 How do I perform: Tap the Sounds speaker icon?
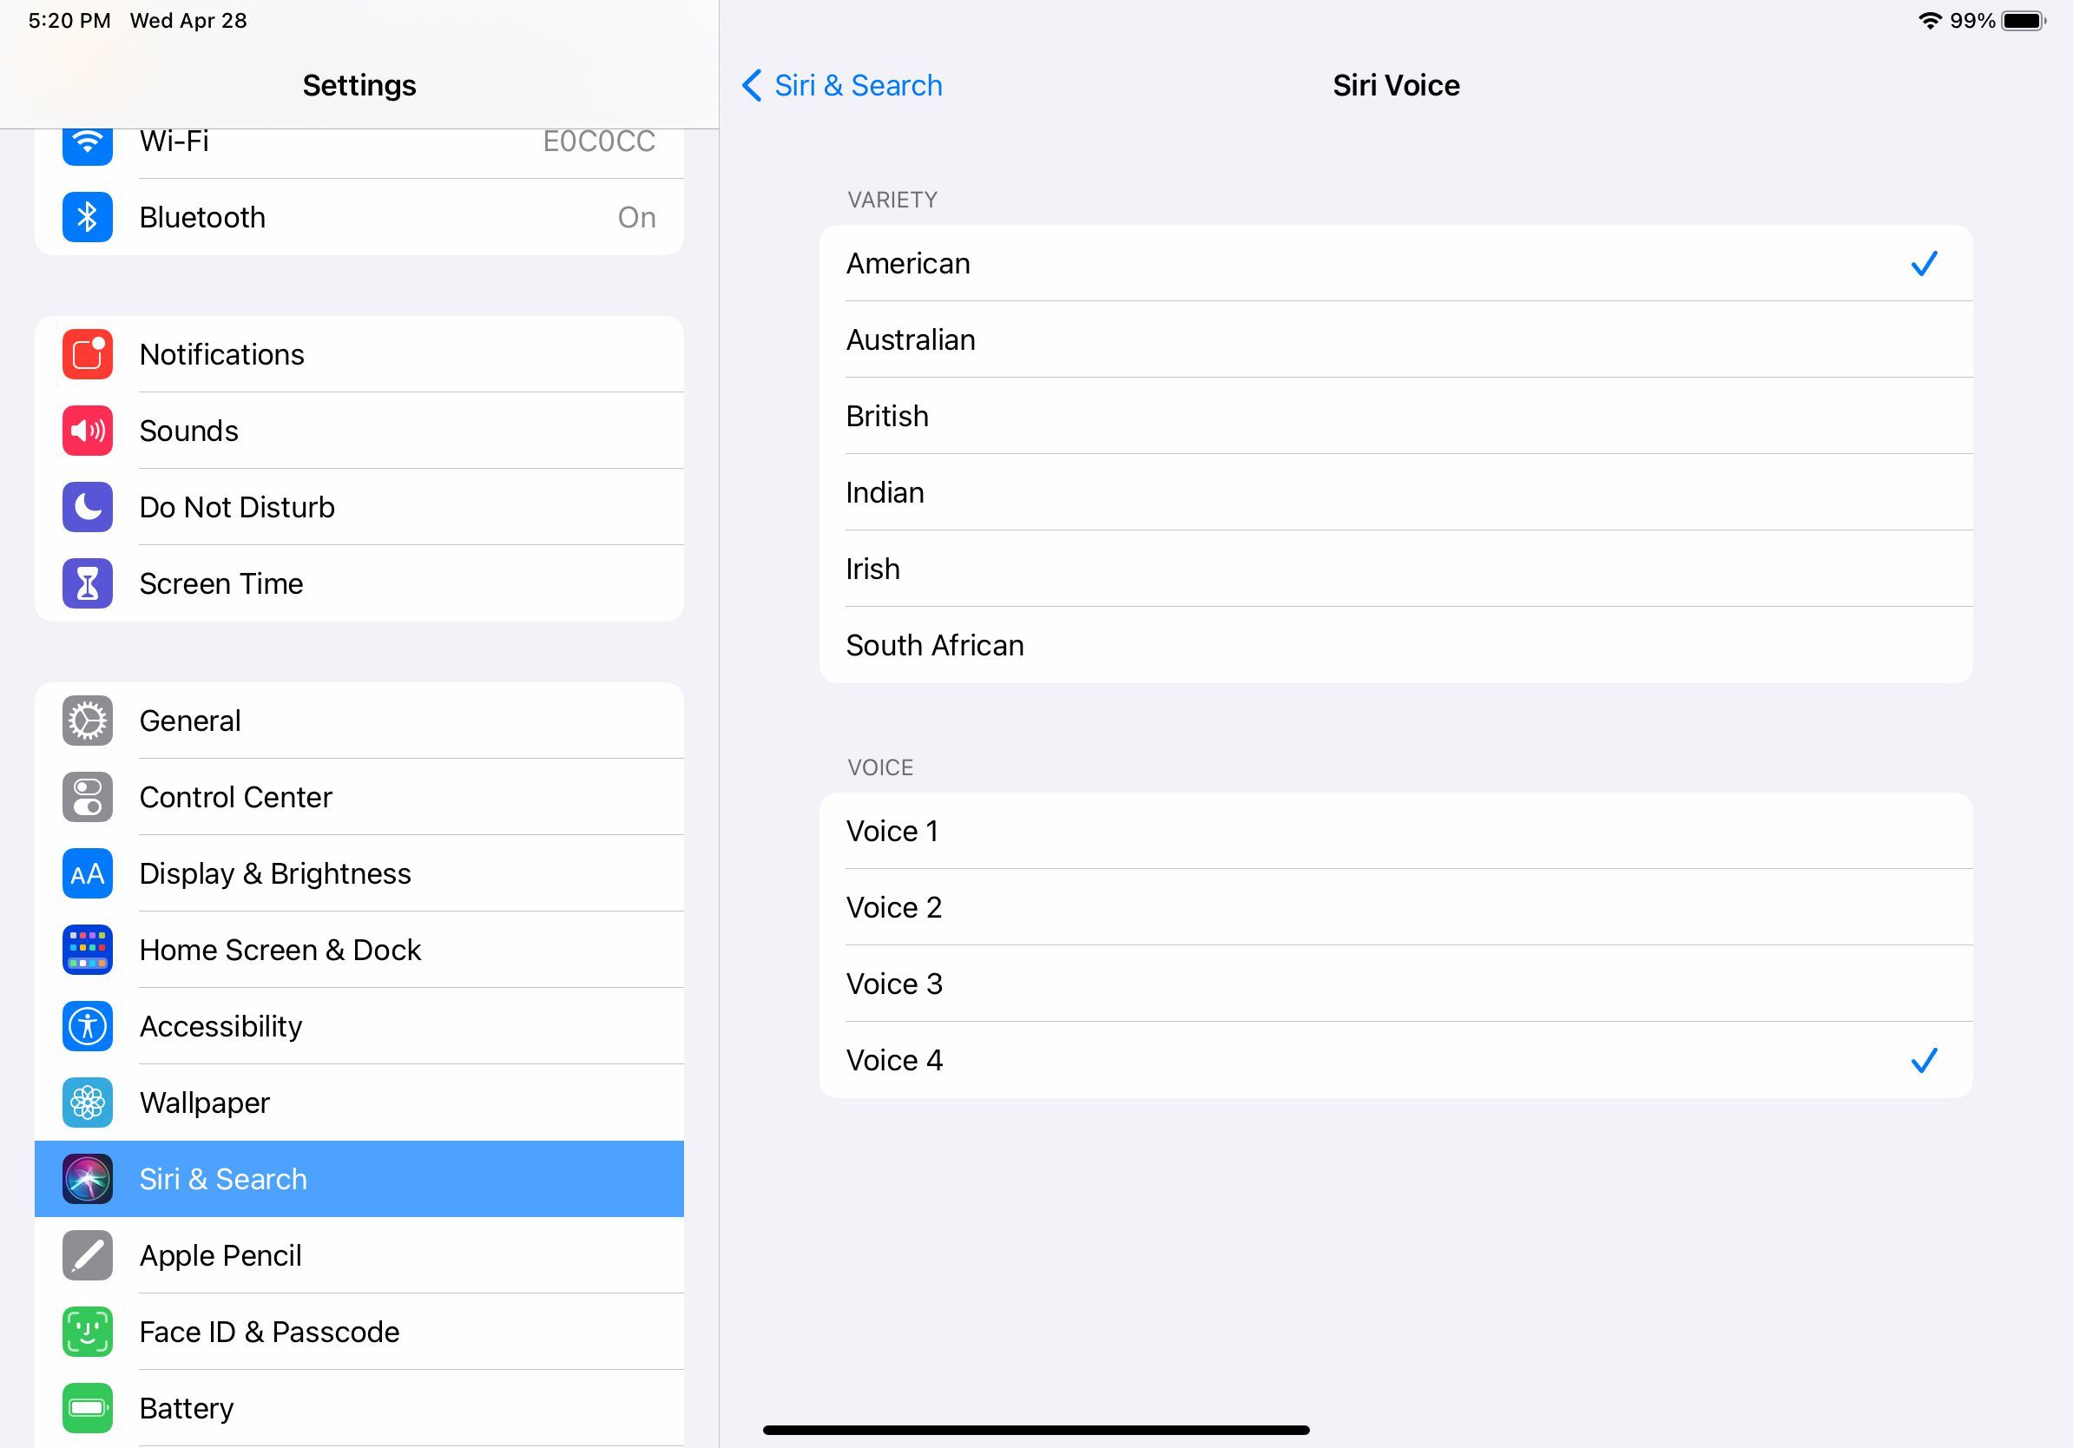click(88, 431)
